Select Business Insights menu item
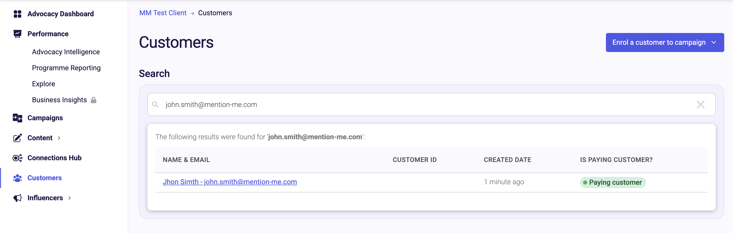733x233 pixels. coord(59,100)
